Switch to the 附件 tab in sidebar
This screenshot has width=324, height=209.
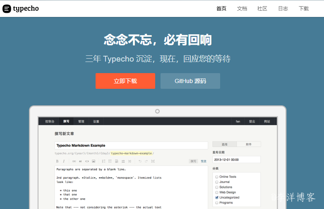[x=249, y=144]
